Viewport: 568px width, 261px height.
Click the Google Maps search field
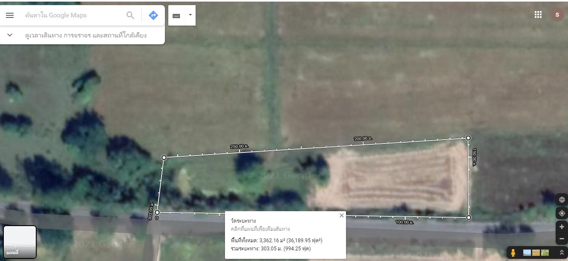click(75, 15)
